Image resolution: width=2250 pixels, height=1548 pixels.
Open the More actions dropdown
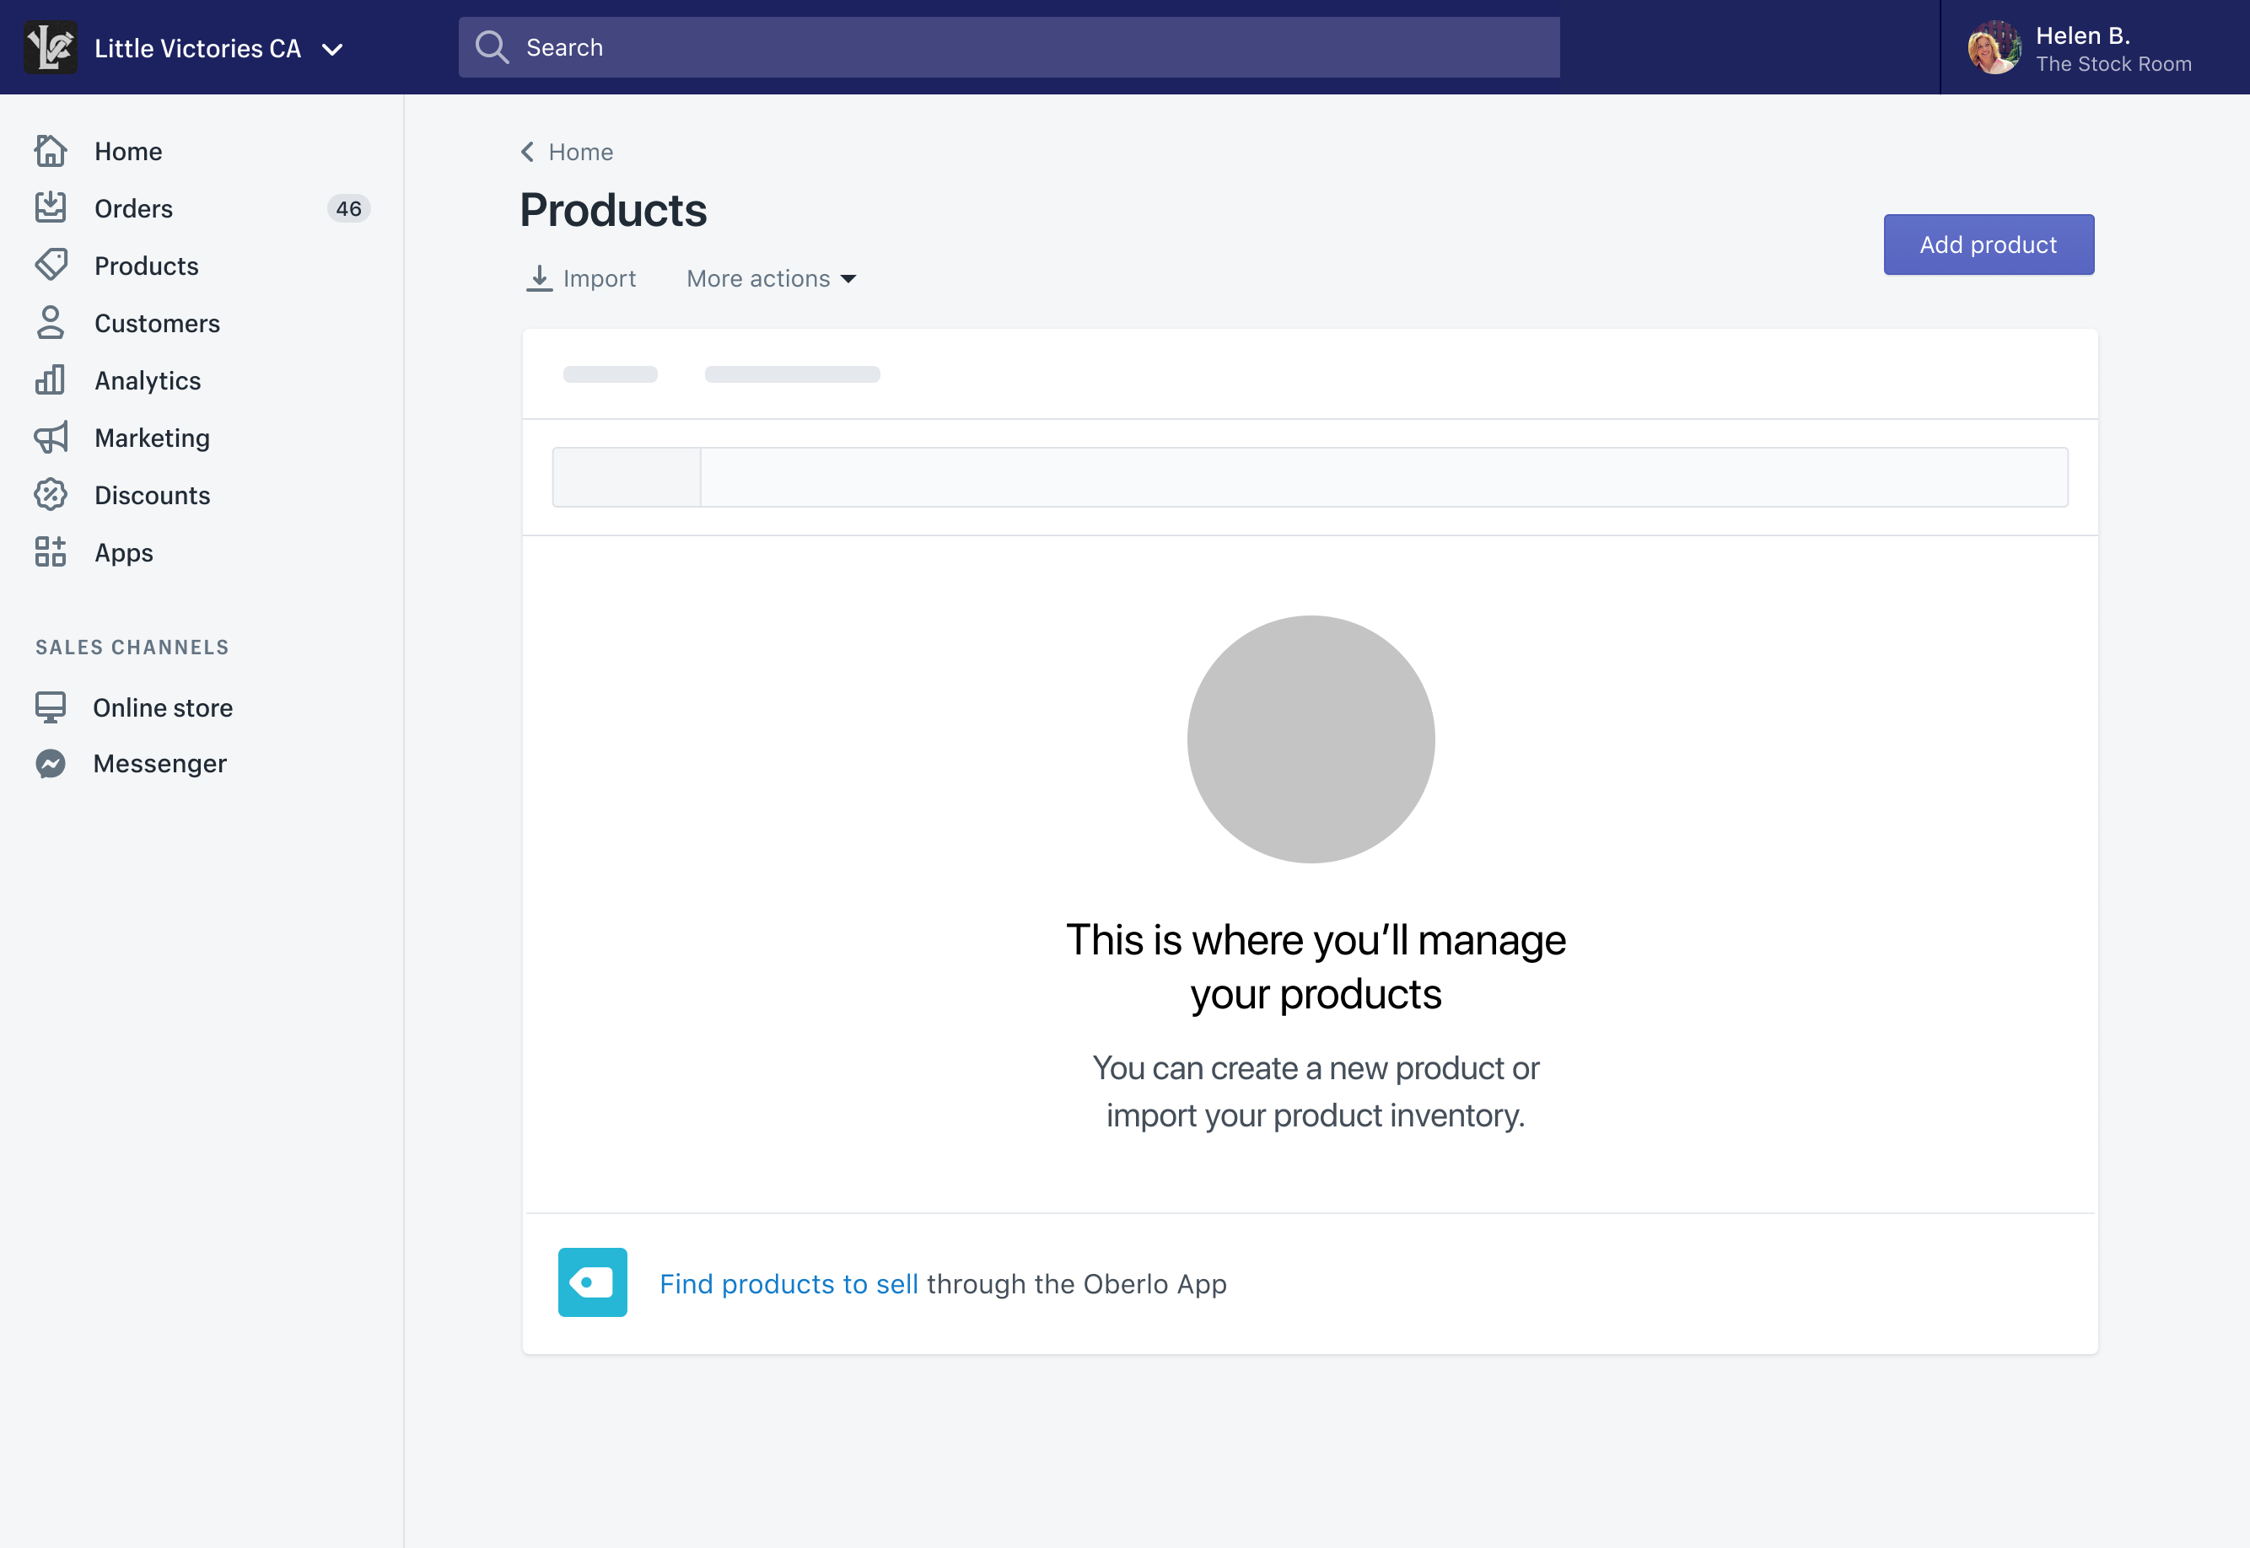(x=770, y=279)
